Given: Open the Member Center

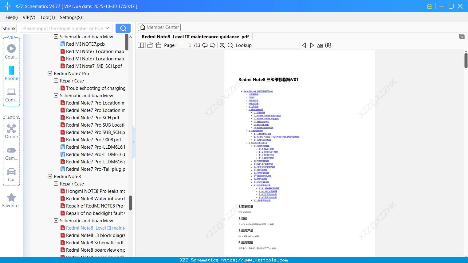Looking at the screenshot, I should tap(159, 27).
